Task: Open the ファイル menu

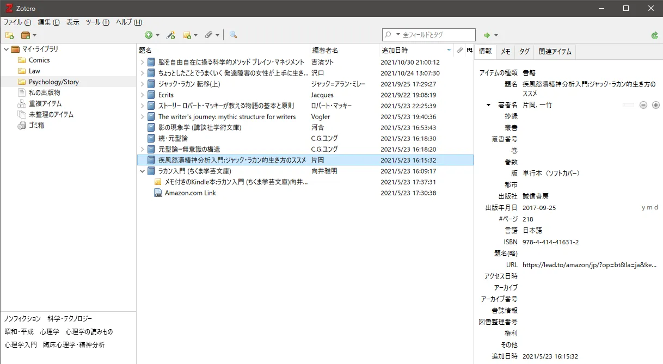Action: coord(17,22)
